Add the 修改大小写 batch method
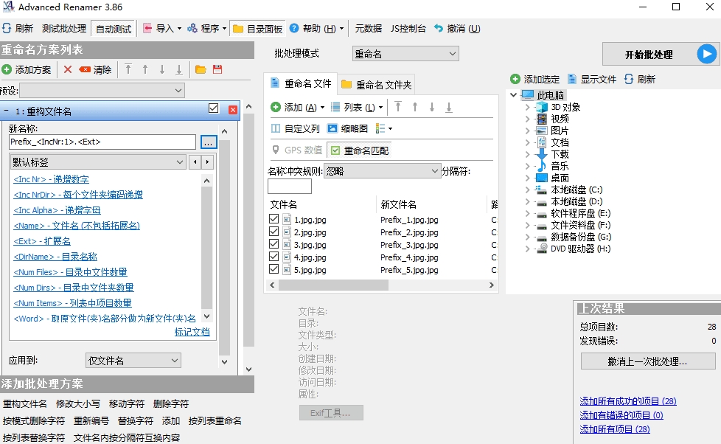This screenshot has width=721, height=444. tap(77, 403)
